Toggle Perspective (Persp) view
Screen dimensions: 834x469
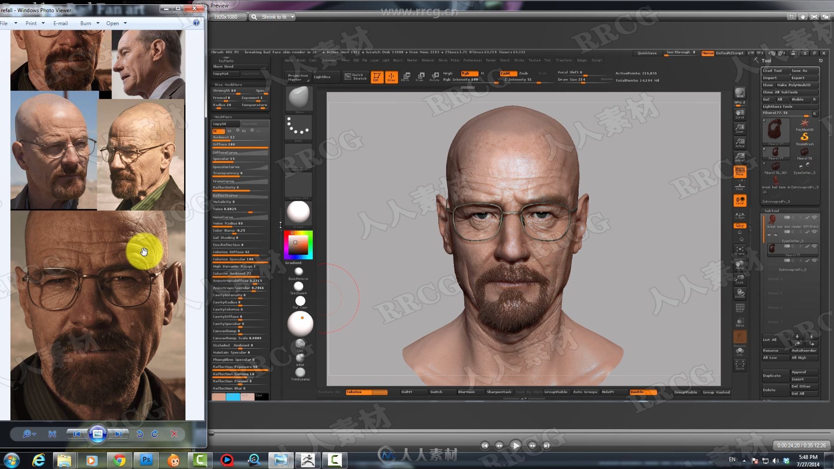click(x=740, y=171)
